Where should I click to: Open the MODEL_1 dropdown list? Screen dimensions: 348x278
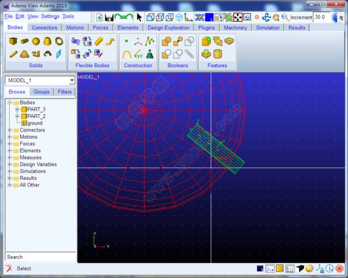72,80
